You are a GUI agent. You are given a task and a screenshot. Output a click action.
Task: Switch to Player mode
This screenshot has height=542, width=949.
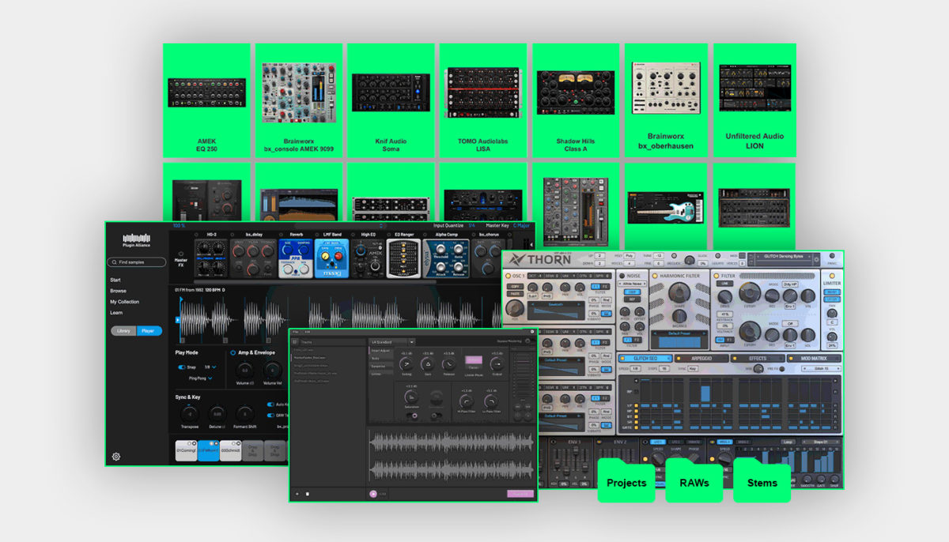(x=149, y=330)
